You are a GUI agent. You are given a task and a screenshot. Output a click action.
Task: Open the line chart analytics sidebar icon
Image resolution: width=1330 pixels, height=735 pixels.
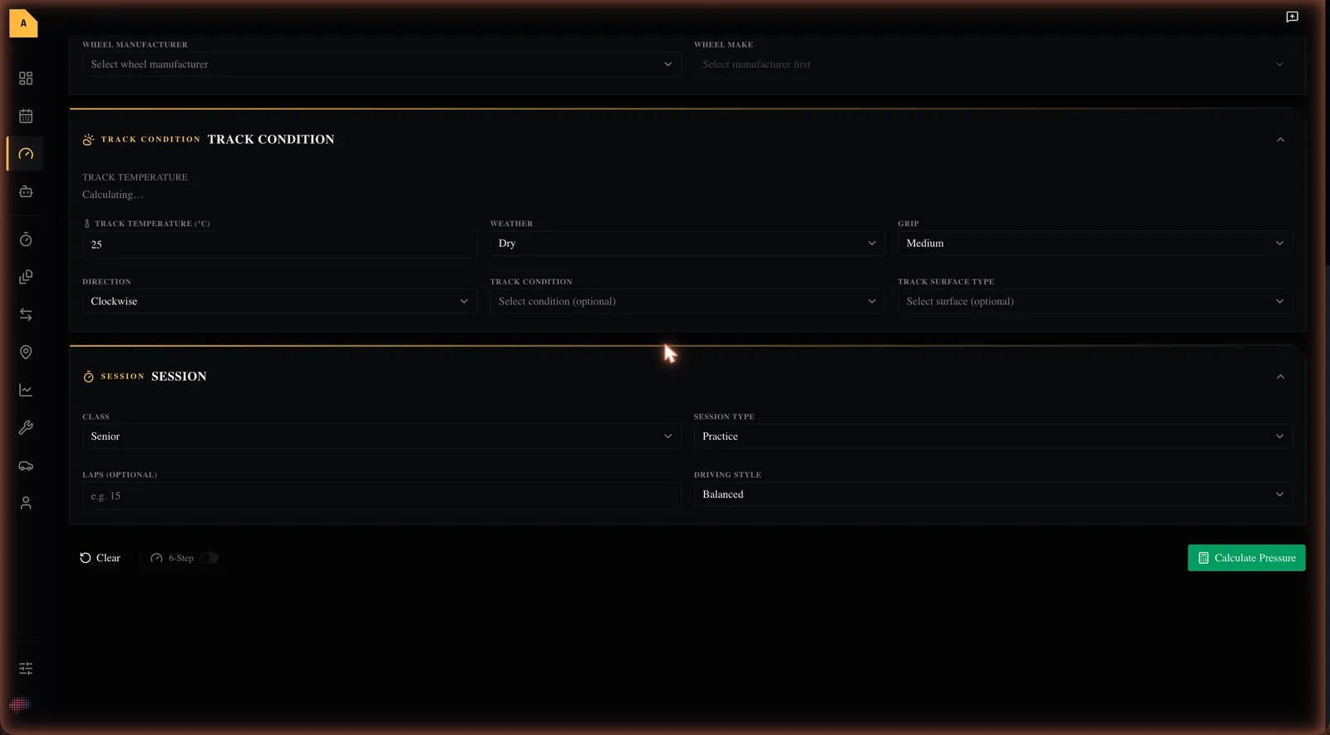click(x=26, y=390)
